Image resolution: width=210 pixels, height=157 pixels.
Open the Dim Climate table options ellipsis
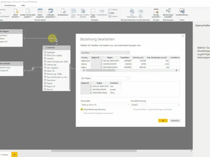click(21, 63)
